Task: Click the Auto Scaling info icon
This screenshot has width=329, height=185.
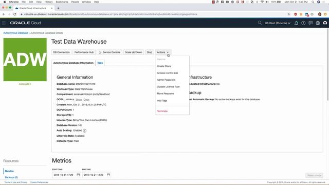Action: point(84,131)
